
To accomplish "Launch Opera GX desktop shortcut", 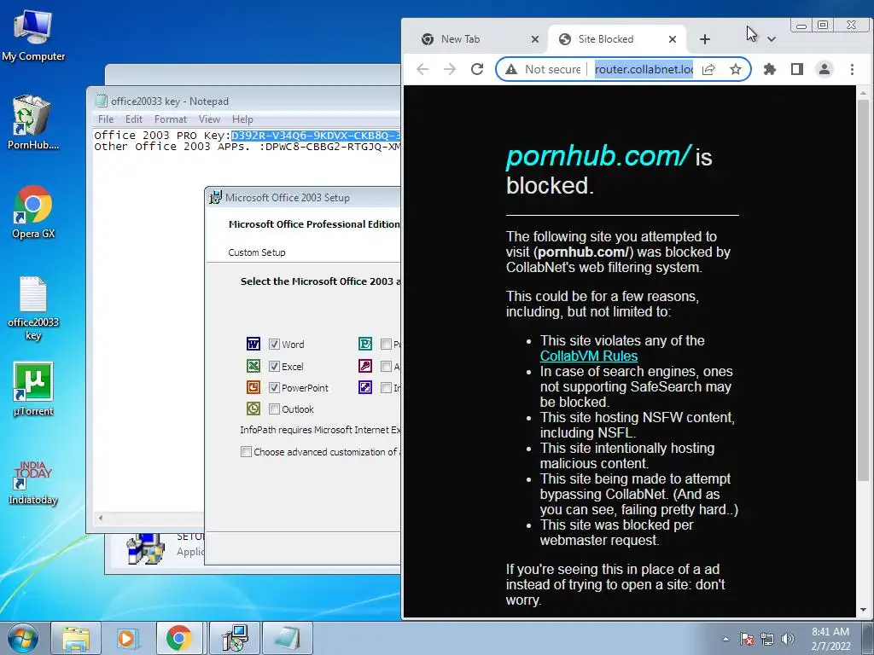I will (x=33, y=212).
